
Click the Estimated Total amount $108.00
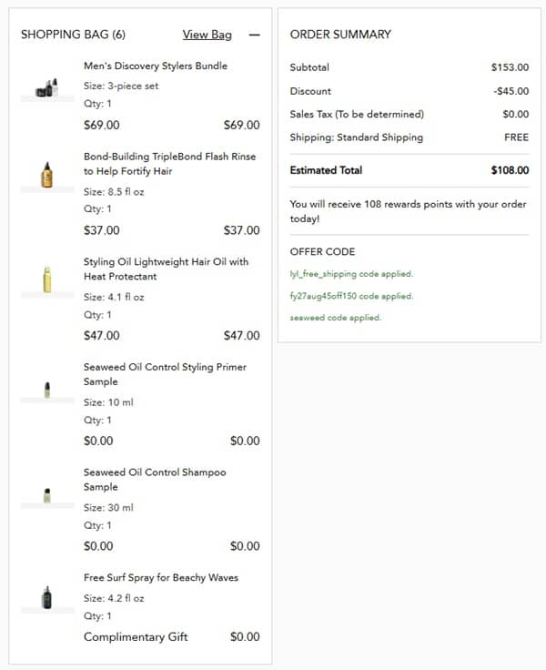pyautogui.click(x=510, y=170)
